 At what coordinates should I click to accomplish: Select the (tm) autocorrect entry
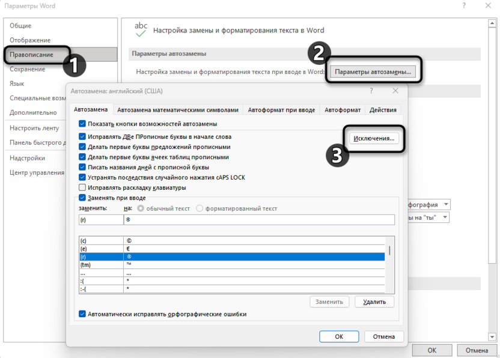click(x=232, y=265)
